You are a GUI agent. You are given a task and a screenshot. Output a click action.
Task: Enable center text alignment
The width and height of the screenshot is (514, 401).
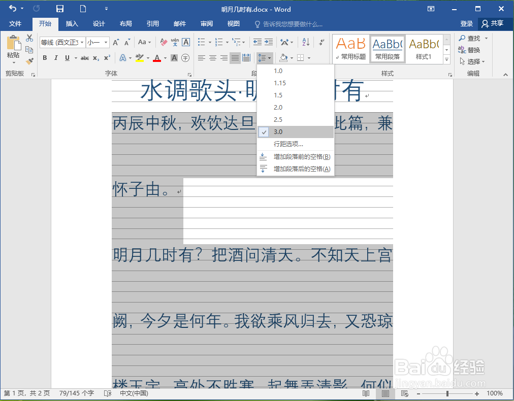(212, 57)
